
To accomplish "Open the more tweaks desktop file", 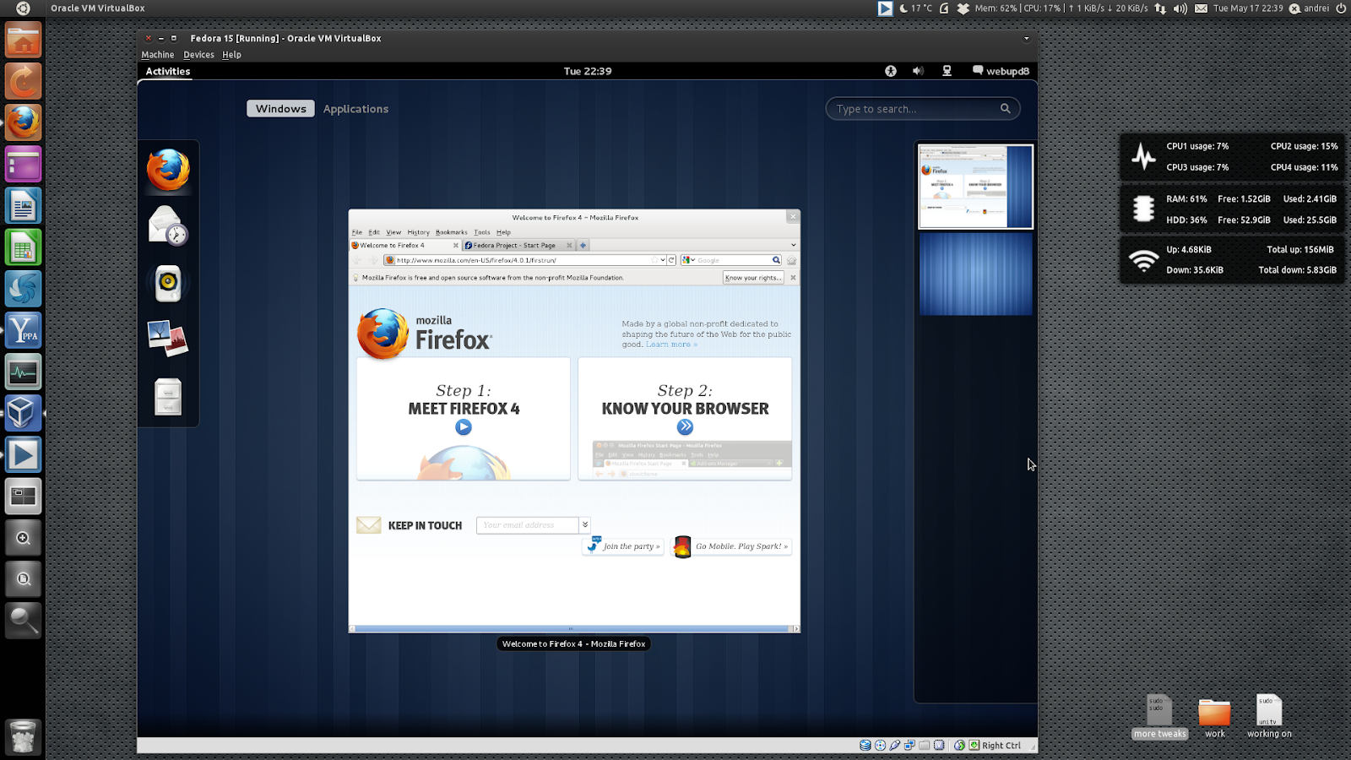I will [1159, 718].
